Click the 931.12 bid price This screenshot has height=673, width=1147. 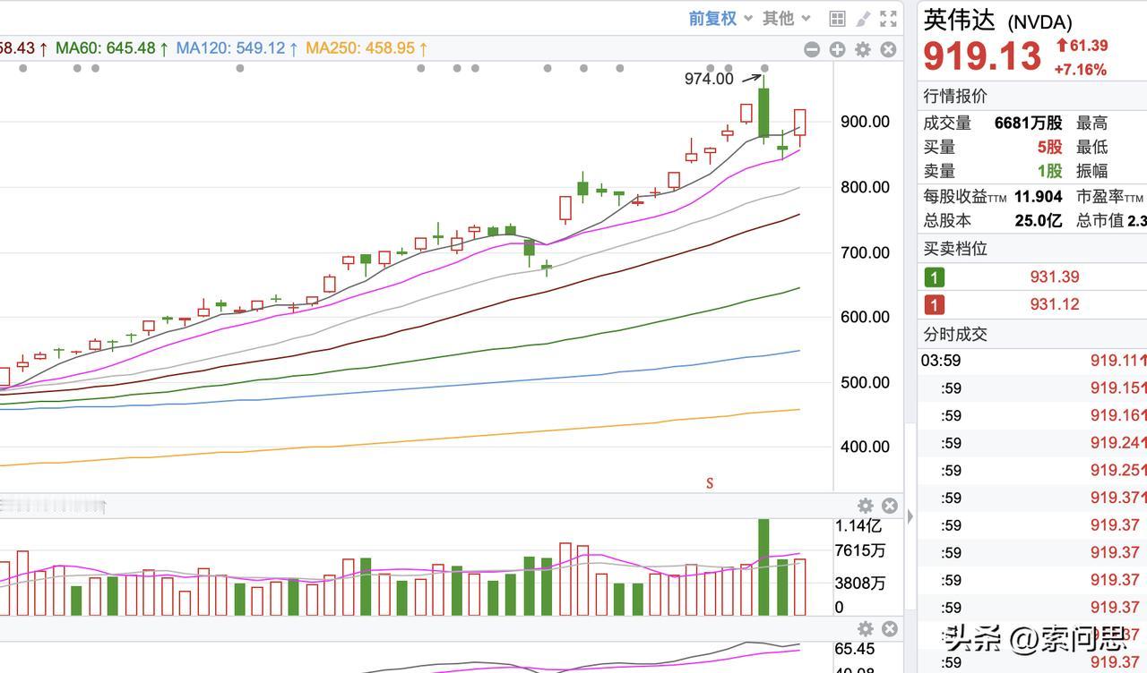click(1055, 304)
